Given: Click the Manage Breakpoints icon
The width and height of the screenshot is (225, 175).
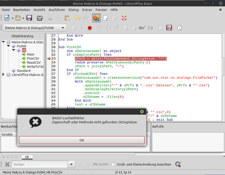Looking at the screenshot, I should [134, 28].
